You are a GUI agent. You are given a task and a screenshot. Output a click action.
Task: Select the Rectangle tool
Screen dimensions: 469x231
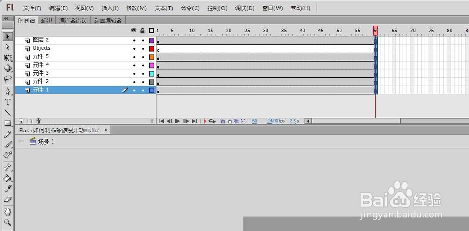tap(8, 123)
